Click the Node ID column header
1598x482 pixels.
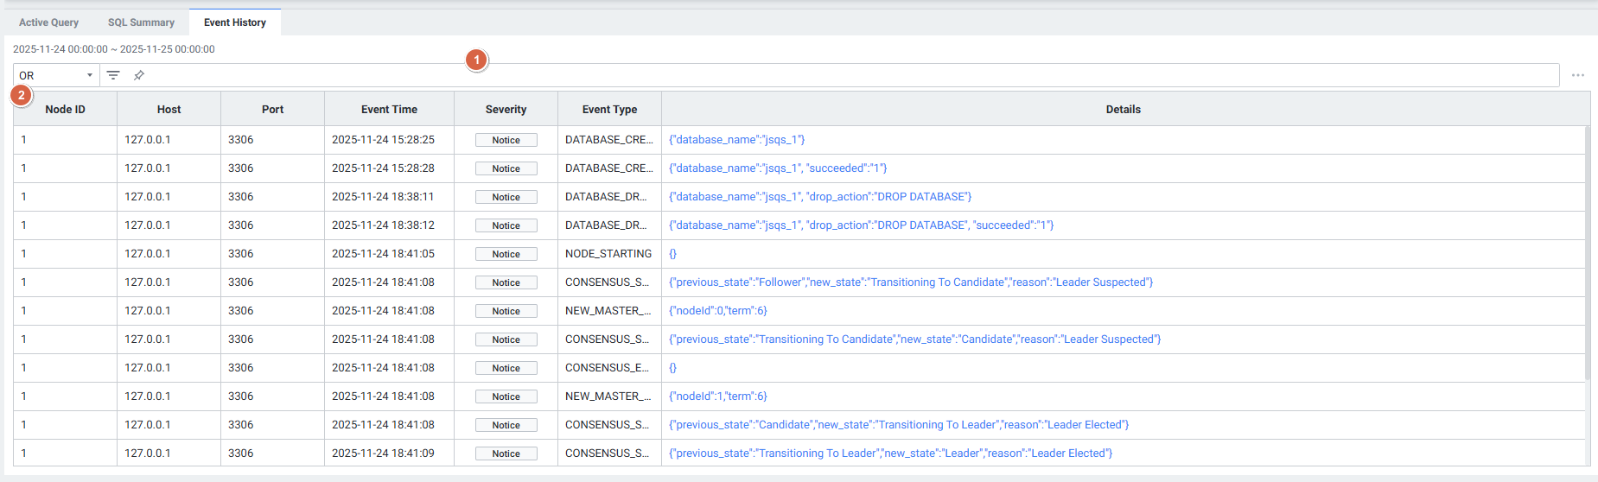click(x=65, y=110)
